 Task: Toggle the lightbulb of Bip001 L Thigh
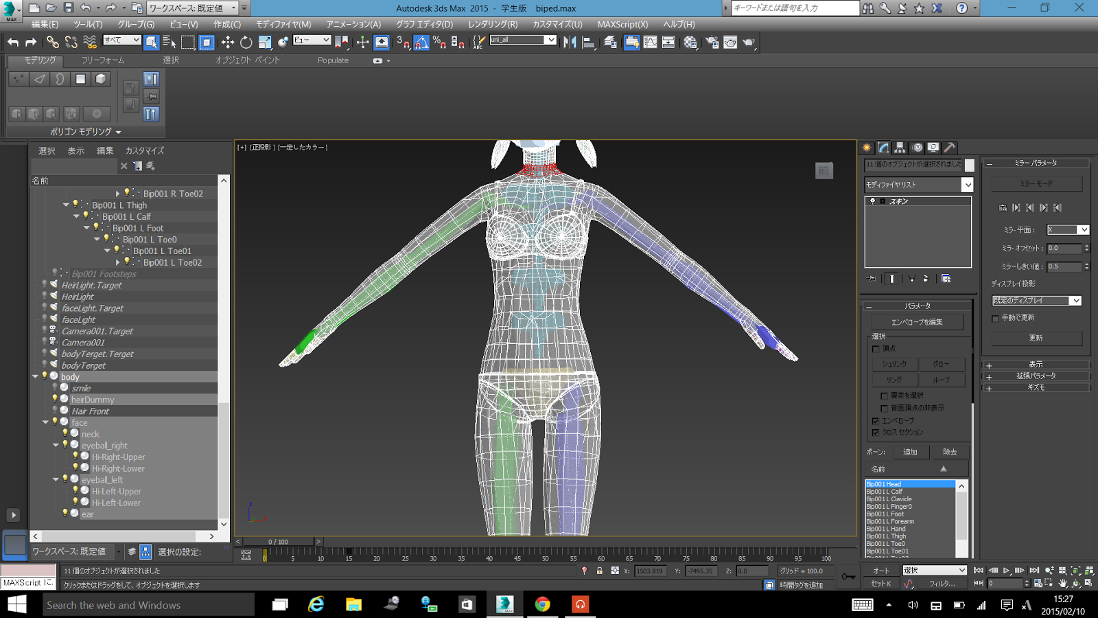point(75,205)
